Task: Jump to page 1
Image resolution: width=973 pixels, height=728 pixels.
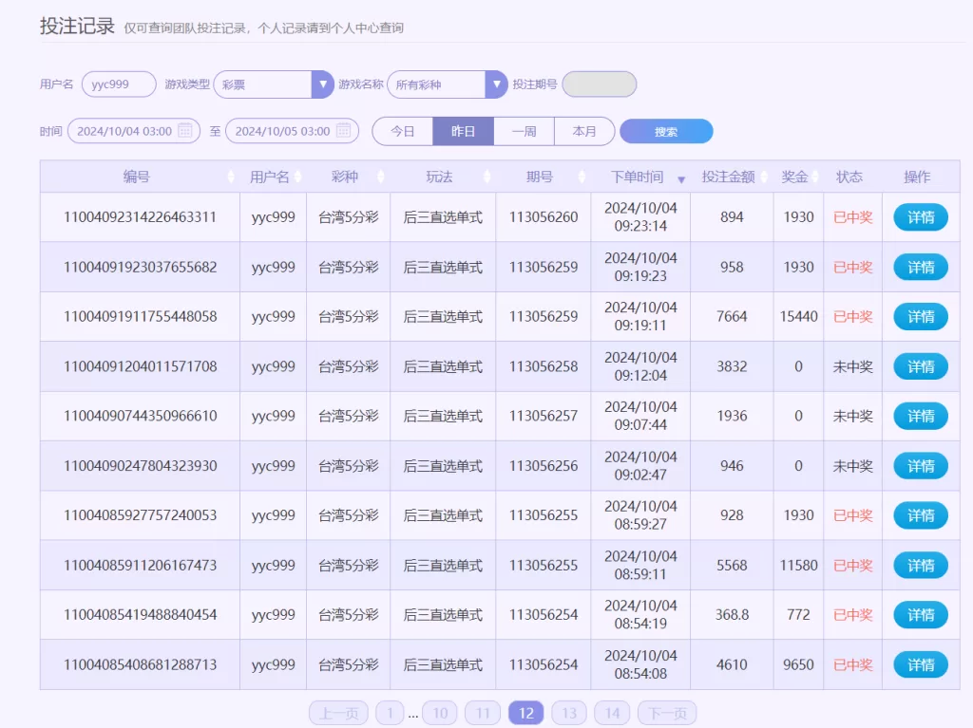Action: (390, 713)
